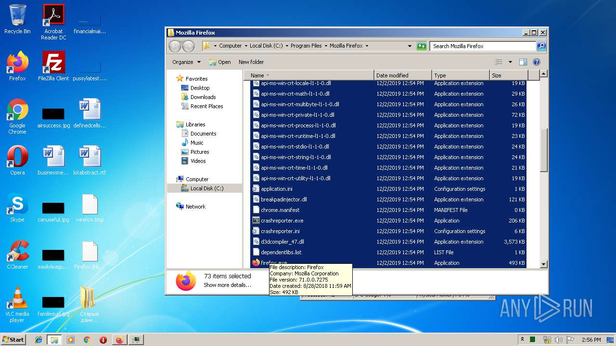The width and height of the screenshot is (616, 346).
Task: Select Local Disk (C:) in navigation pane
Action: click(x=207, y=188)
